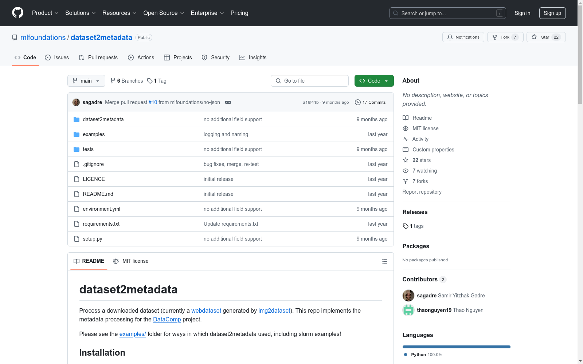Switch to the Pull requests tab
583x364 pixels.
[x=98, y=58]
